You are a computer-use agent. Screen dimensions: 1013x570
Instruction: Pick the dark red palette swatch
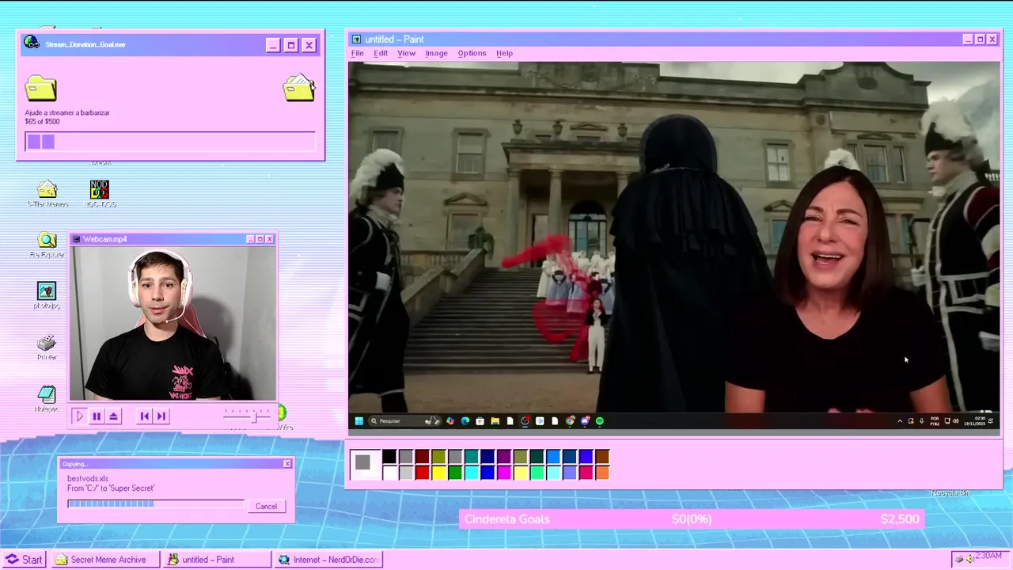(x=422, y=456)
